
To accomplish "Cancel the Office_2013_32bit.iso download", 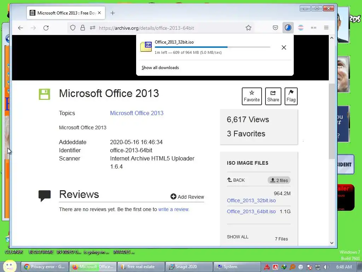I will pos(284,47).
